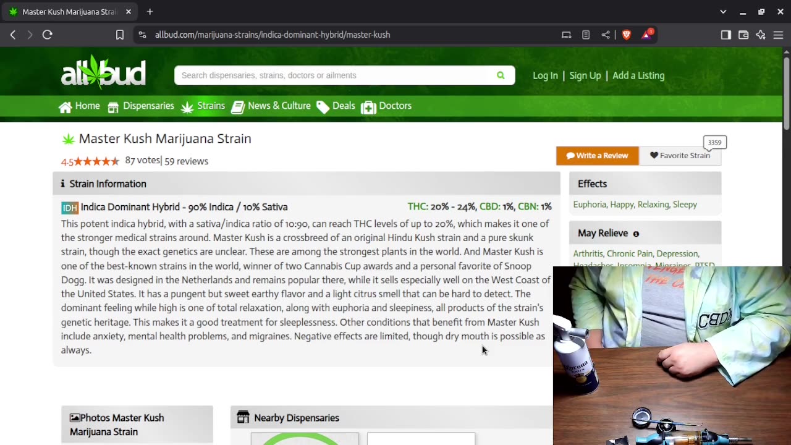Click the Sleepy effect link
The height and width of the screenshot is (445, 791).
tap(685, 205)
